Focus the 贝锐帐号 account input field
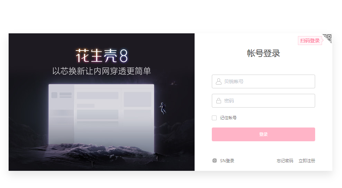 pyautogui.click(x=263, y=81)
